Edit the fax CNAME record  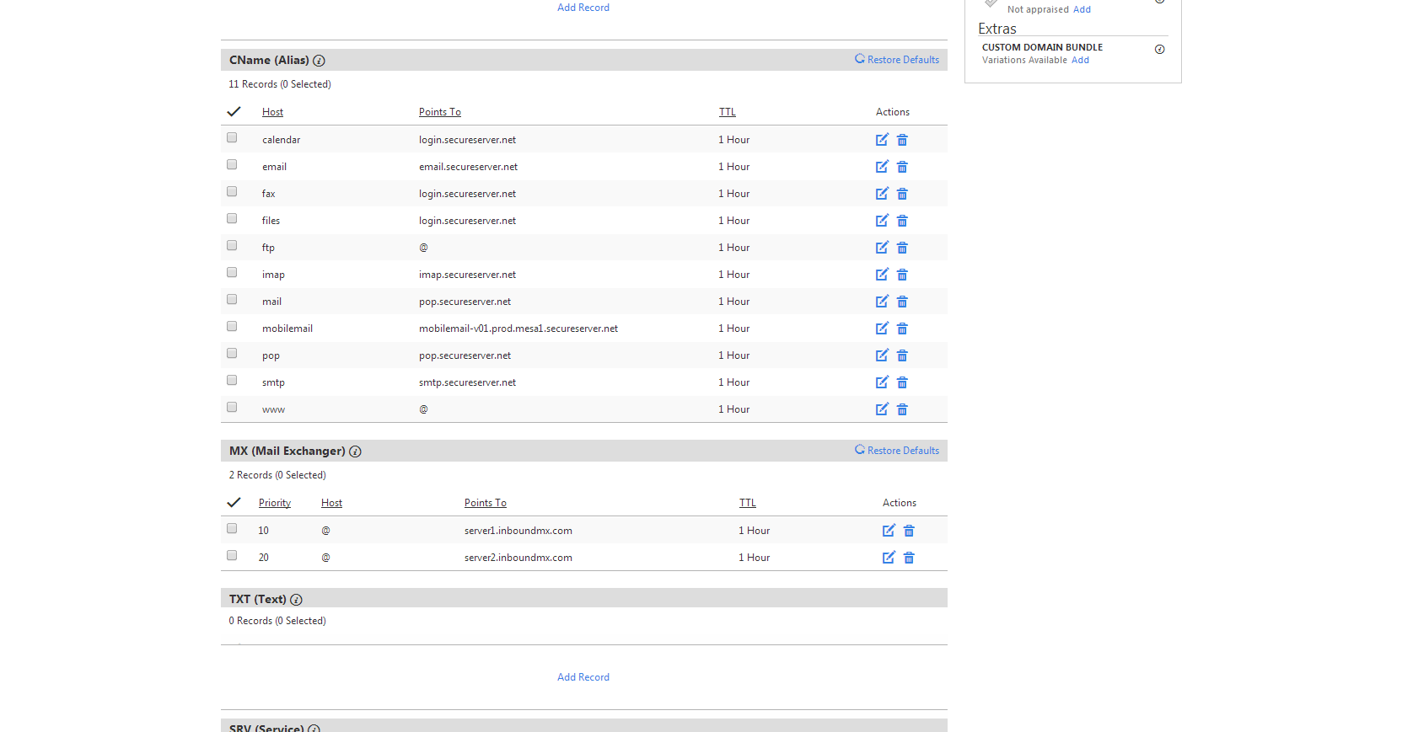click(882, 194)
